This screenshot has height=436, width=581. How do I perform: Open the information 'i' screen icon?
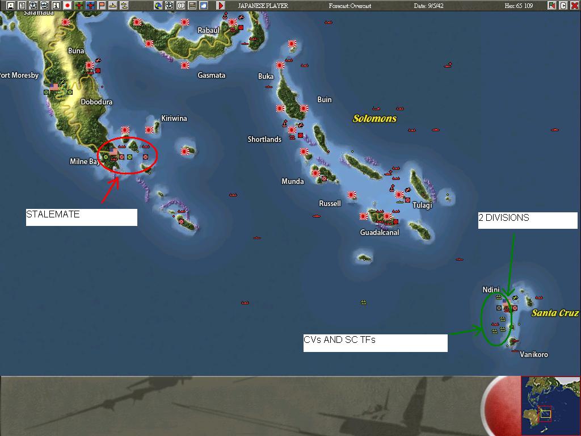56,6
